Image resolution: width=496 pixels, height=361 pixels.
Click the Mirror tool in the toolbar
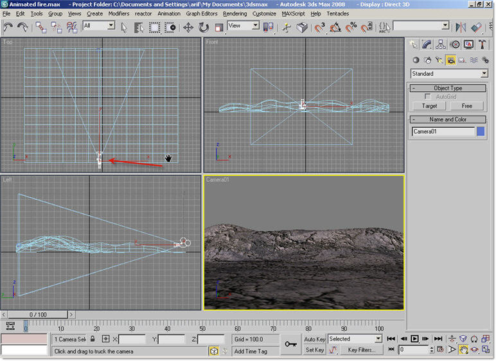(461, 27)
